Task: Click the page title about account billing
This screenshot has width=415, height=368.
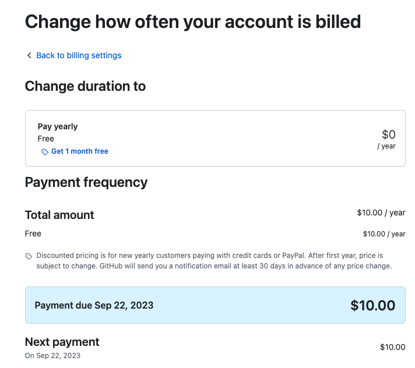Action: click(x=193, y=22)
